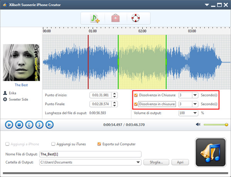The image size is (231, 177).
Task: Click the output length value 0:00:56.593
Action: (x=97, y=113)
